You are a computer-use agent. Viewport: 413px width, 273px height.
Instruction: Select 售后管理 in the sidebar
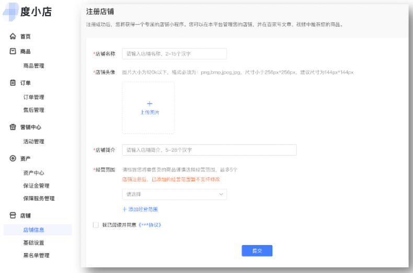[33, 110]
